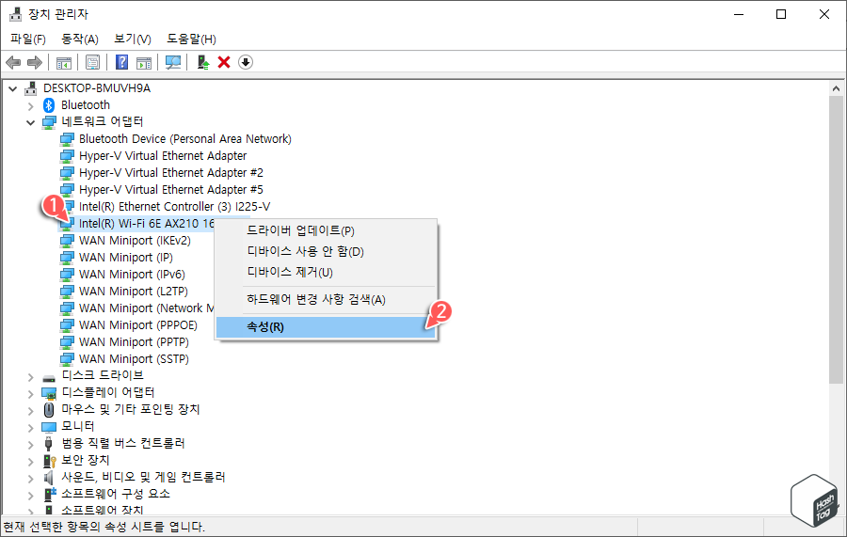Select WAN Miniport (IKEv2)

tap(135, 241)
